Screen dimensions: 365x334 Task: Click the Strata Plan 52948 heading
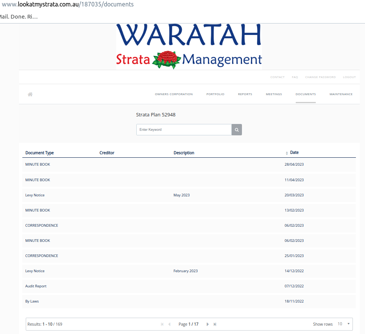click(156, 114)
